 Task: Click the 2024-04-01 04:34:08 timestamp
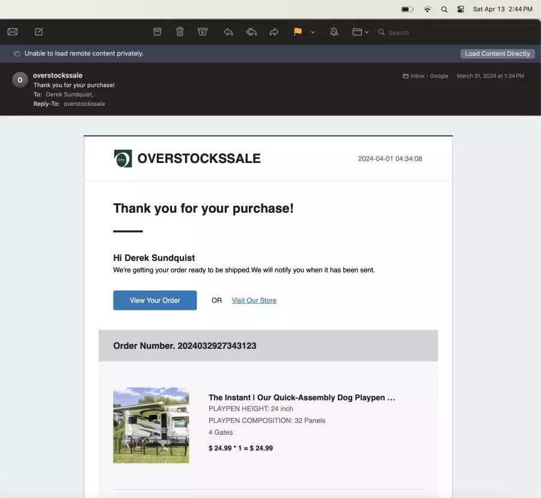click(x=390, y=159)
